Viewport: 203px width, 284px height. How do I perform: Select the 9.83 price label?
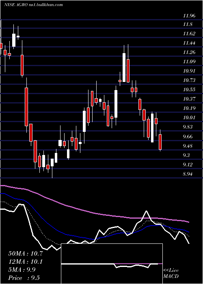pyautogui.click(x=188, y=127)
